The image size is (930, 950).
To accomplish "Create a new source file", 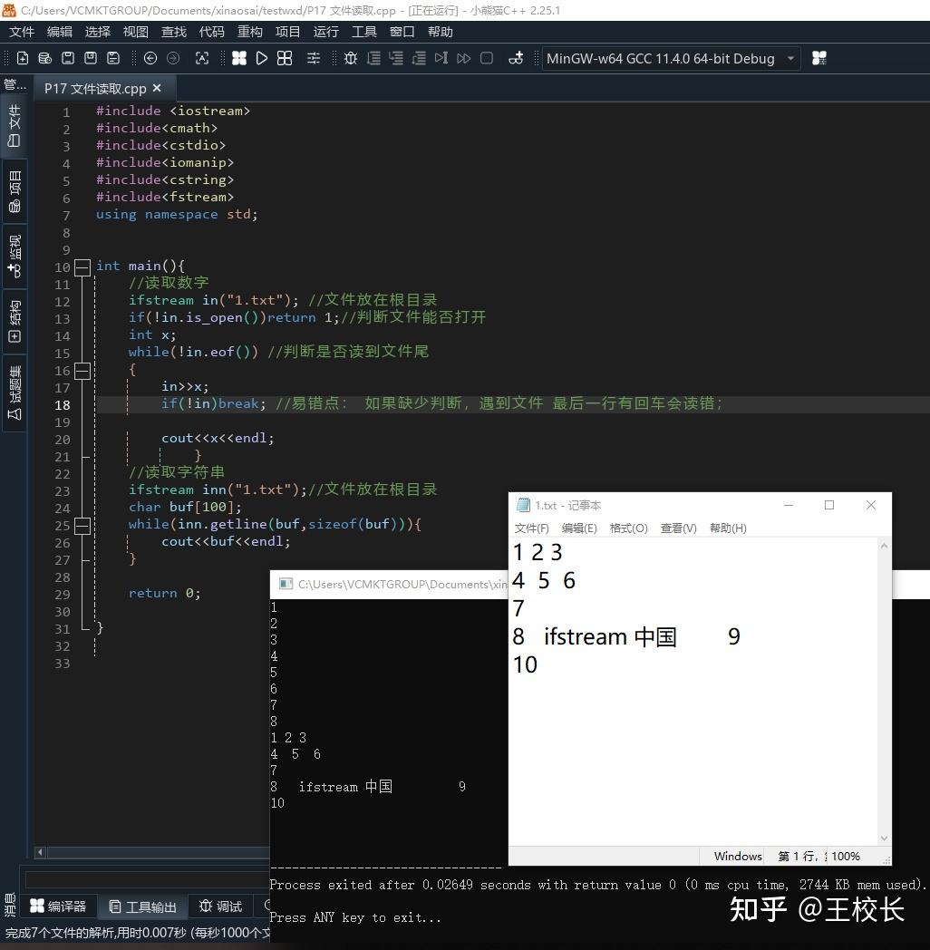I will click(22, 58).
